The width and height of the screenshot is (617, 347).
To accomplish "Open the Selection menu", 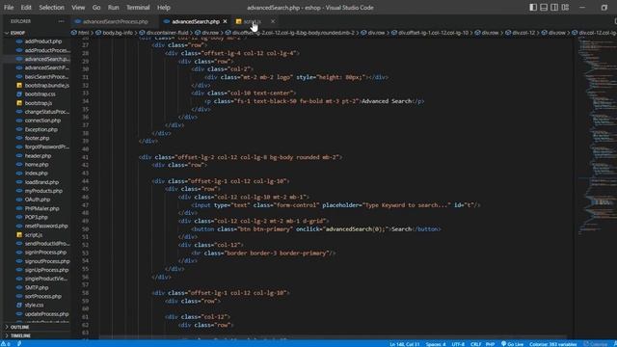I will pos(51,8).
